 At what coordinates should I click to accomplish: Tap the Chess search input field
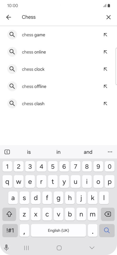pyautogui.click(x=61, y=17)
